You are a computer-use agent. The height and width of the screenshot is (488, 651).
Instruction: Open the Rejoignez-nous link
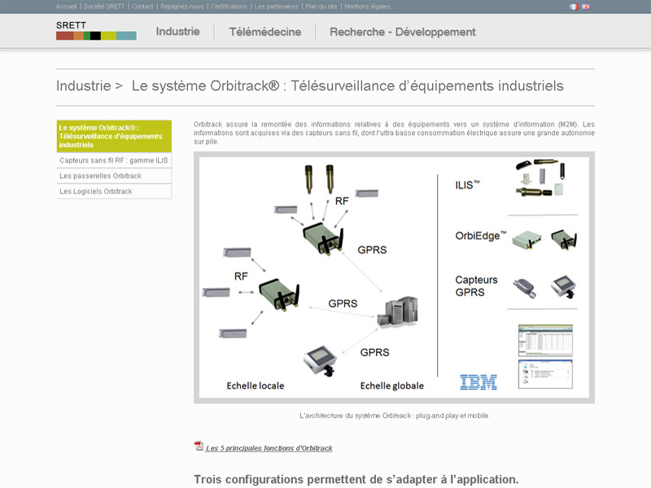[x=181, y=7]
